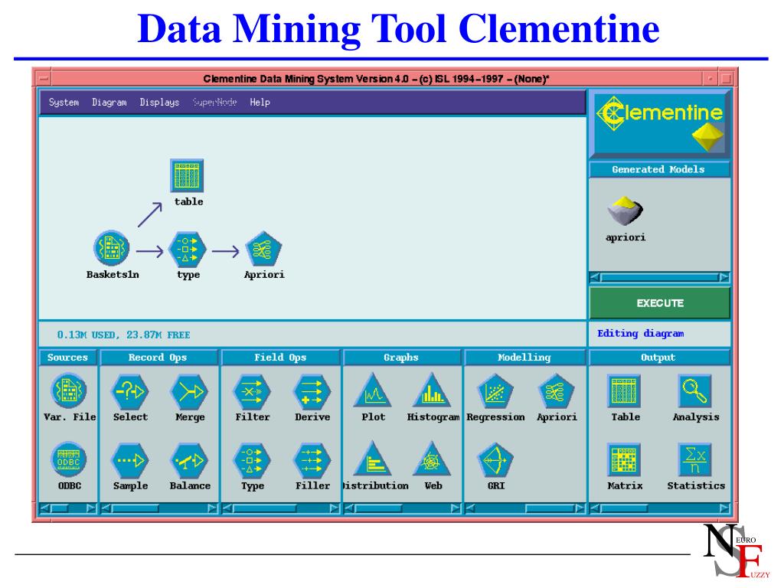The width and height of the screenshot is (784, 588).
Task: Click the Field Ops palette header
Action: click(x=280, y=358)
